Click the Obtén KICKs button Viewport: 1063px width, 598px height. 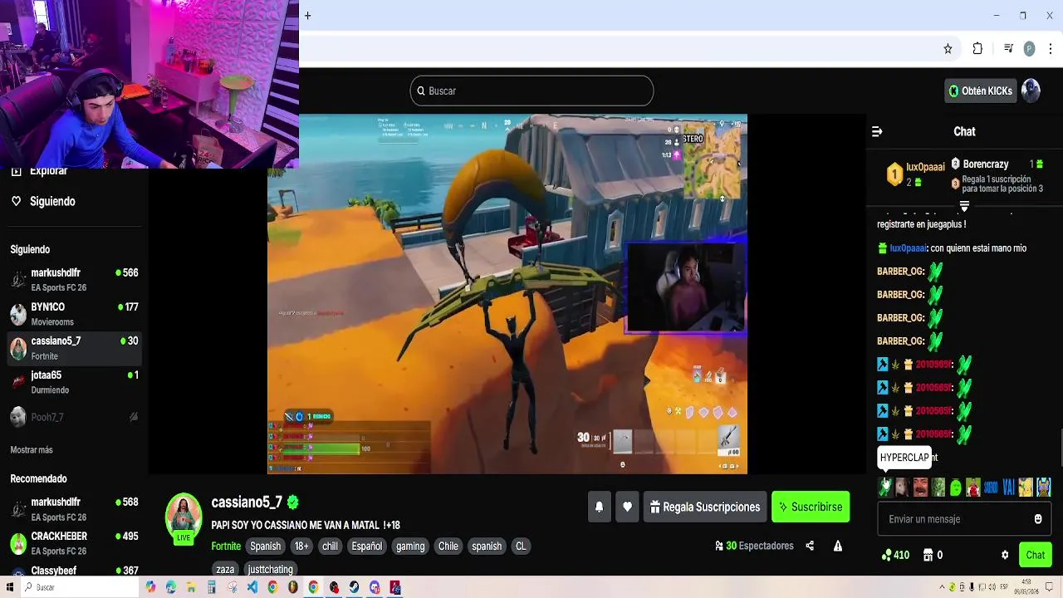(981, 91)
